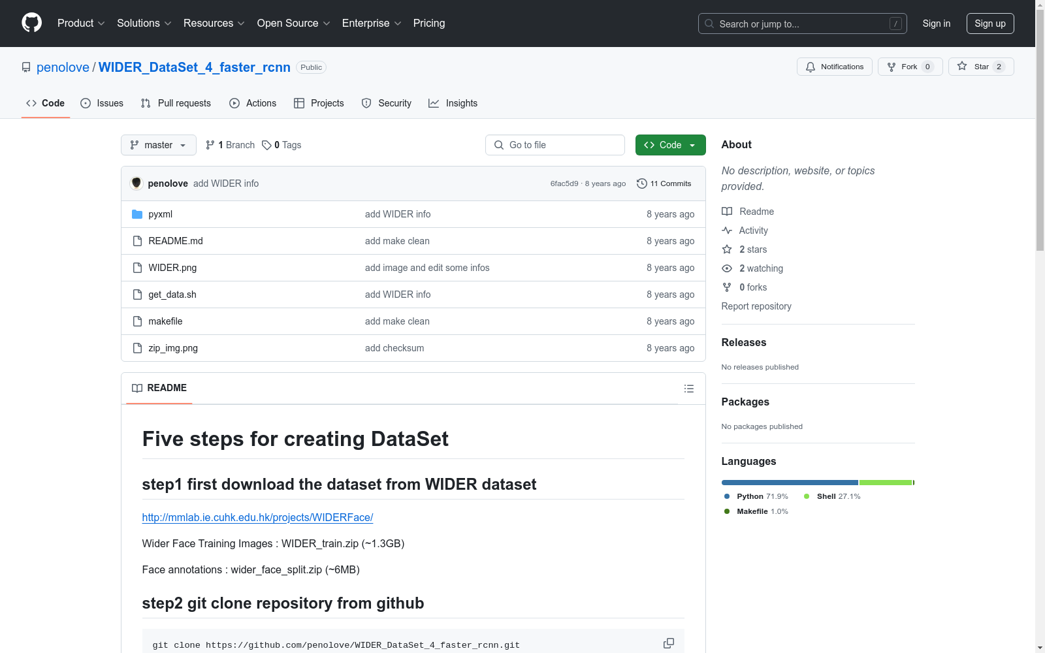Screen dimensions: 1045x653
Task: Copy the git clone command
Action: (x=669, y=643)
